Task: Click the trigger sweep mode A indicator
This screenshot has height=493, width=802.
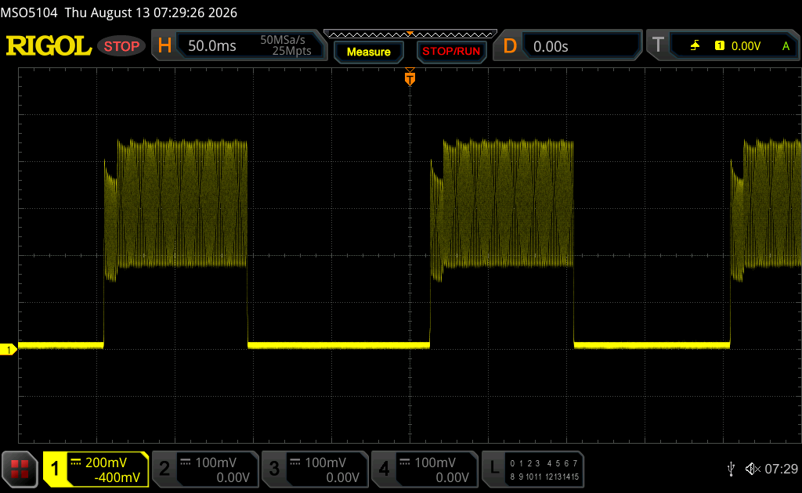Action: [x=786, y=46]
